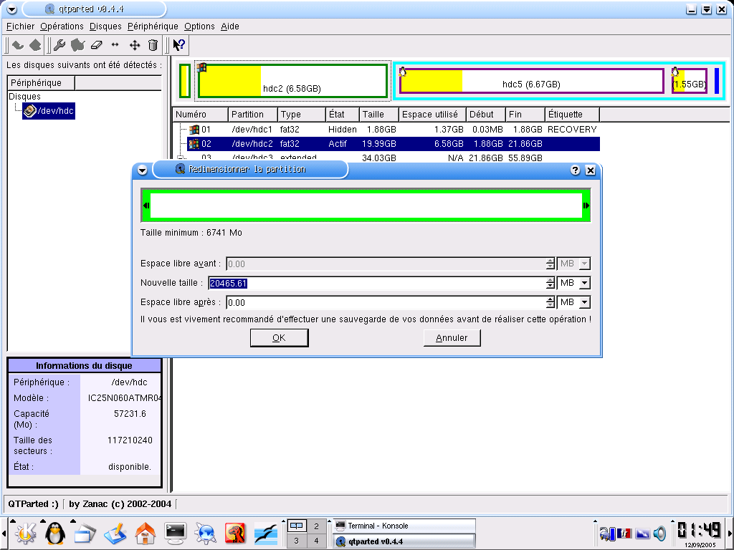Click the undo arrow toolbar icon
The image size is (734, 550).
[18, 45]
